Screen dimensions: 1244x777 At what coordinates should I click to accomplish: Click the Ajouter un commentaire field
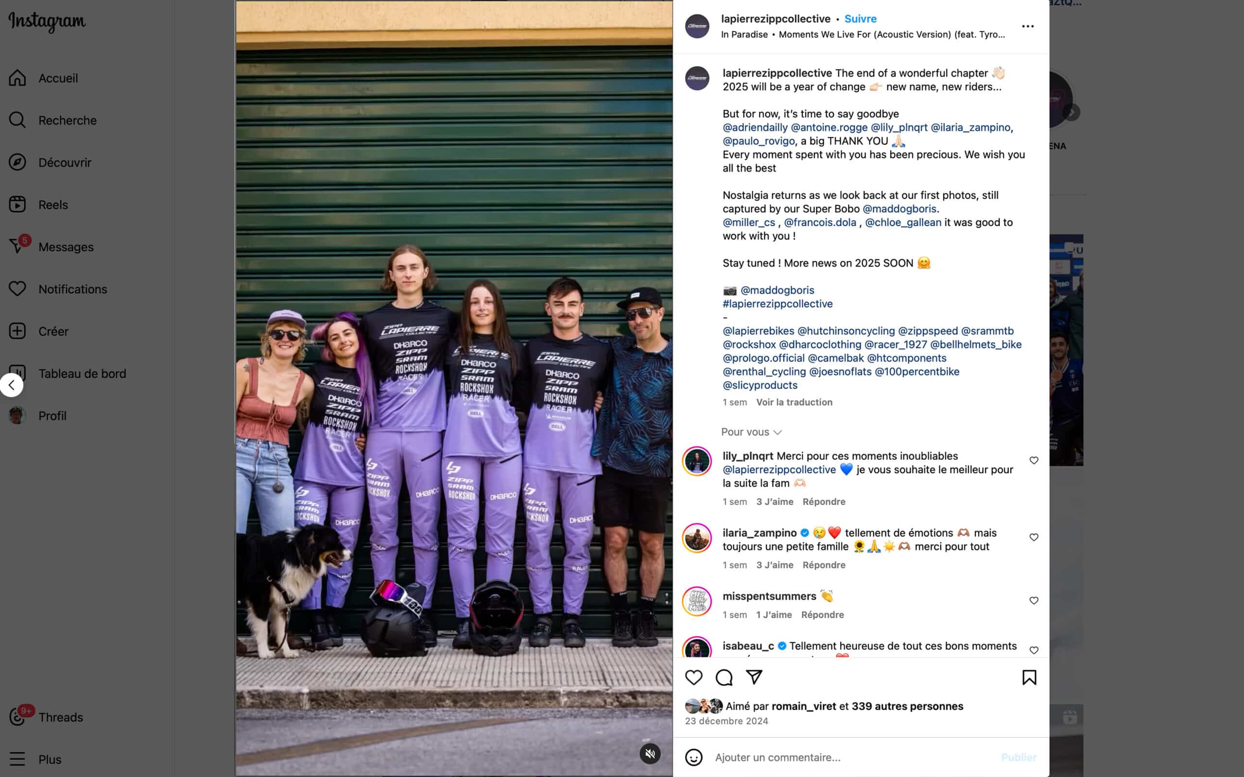853,758
